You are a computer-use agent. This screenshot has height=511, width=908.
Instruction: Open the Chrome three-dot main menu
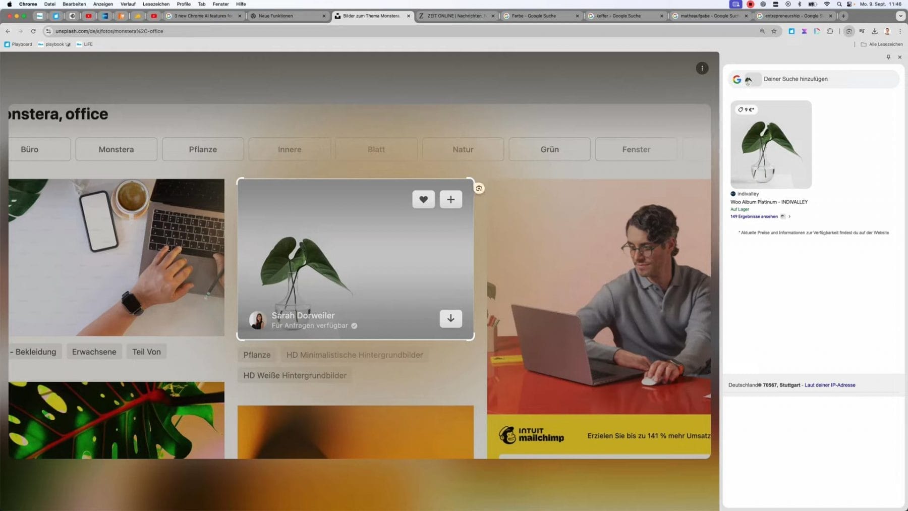tap(900, 31)
